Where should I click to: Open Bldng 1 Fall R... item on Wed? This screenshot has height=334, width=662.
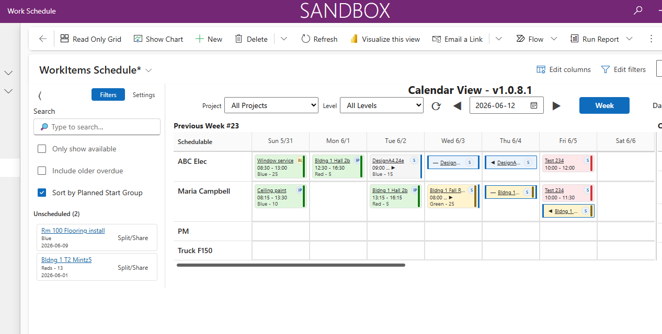pos(447,190)
